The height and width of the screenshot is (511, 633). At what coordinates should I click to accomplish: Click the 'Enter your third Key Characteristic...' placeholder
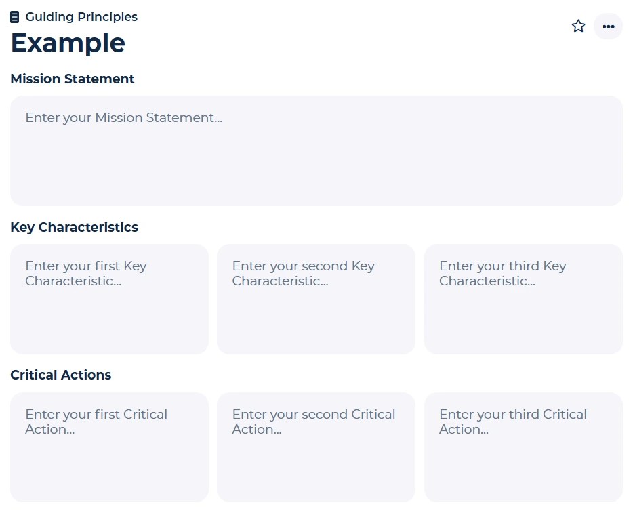pos(502,274)
